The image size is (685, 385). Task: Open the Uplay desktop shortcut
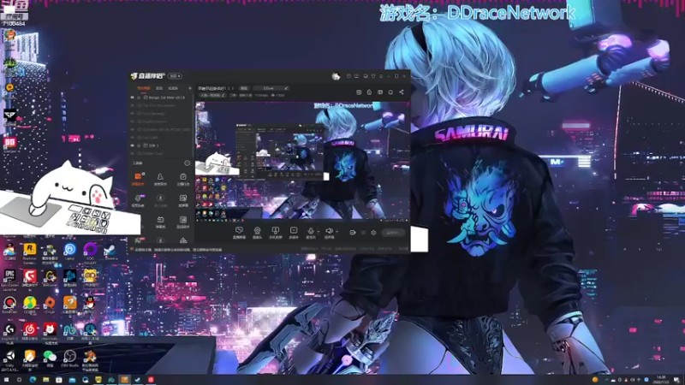tap(69, 252)
